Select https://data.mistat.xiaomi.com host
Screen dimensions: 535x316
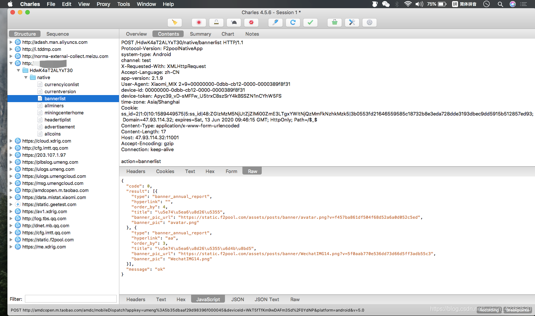coord(54,197)
